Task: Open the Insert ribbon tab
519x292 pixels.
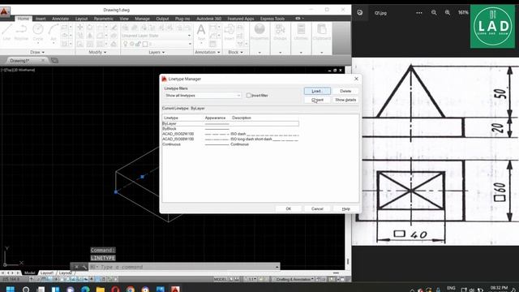Action: [x=41, y=19]
